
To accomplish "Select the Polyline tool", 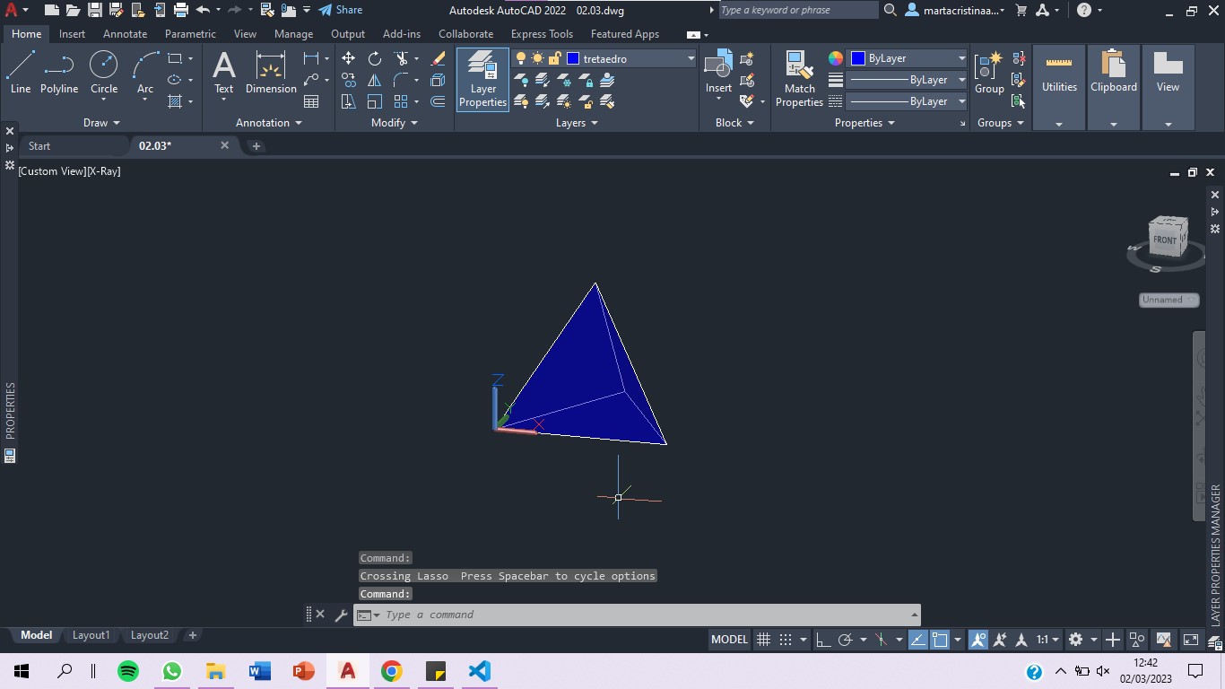I will click(59, 73).
